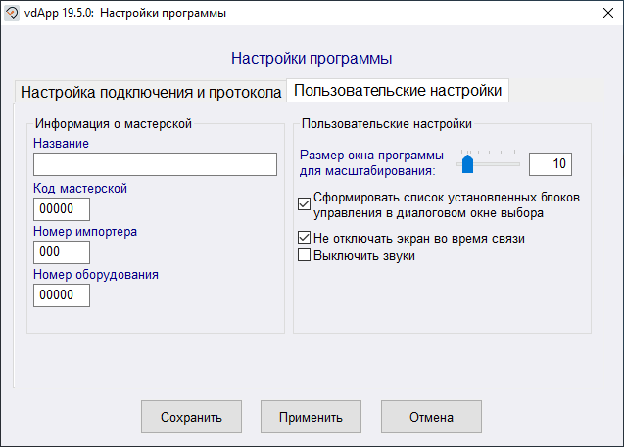Switch to Настройка подключения и протокола tab
624x447 pixels.
(x=151, y=92)
